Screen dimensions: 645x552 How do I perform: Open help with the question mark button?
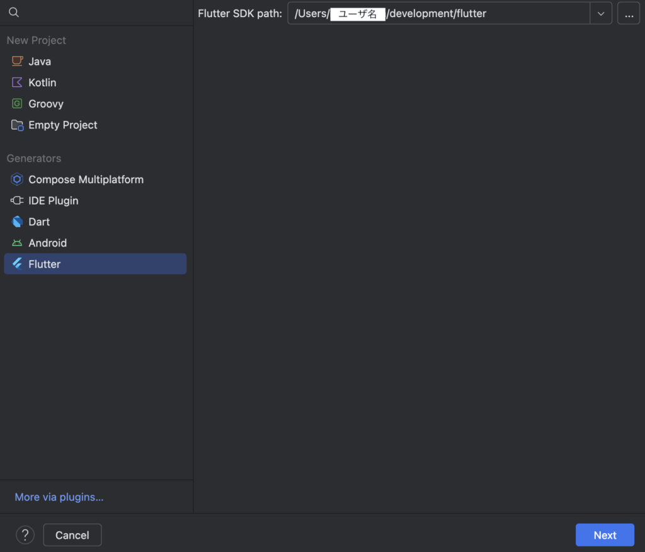pos(25,535)
